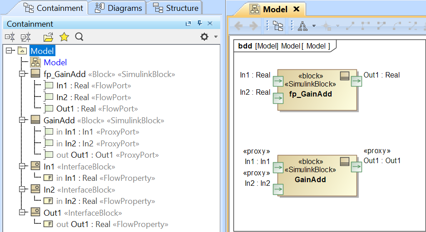Toggle floating mode for Containment panel
This screenshot has width=426, height=232.
[188, 24]
